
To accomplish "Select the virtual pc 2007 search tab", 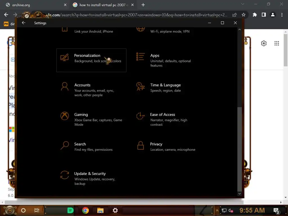I will point(102,5).
